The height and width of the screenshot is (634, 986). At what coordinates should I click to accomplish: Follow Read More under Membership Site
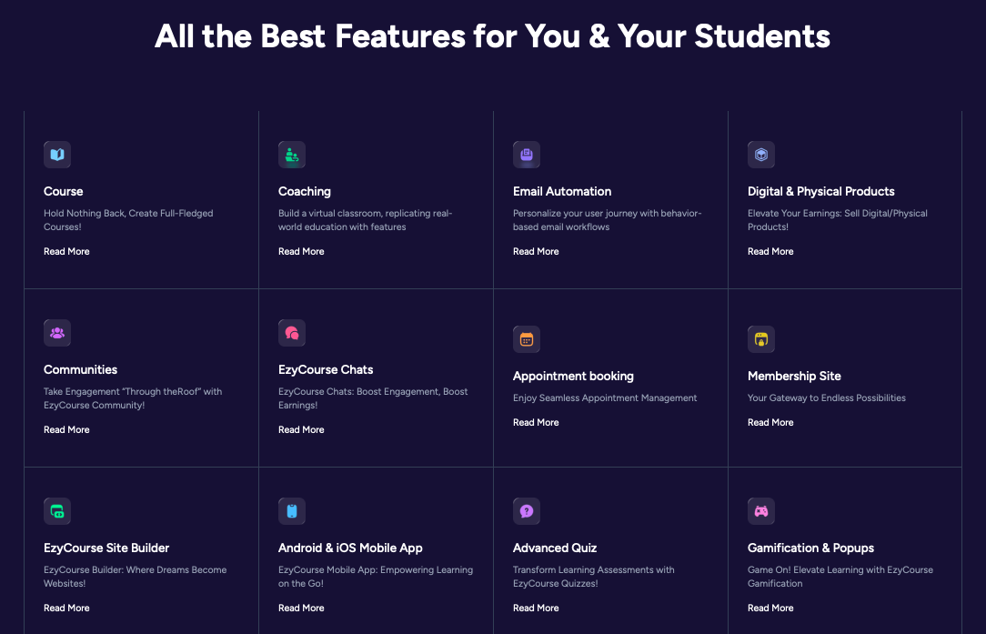tap(770, 423)
